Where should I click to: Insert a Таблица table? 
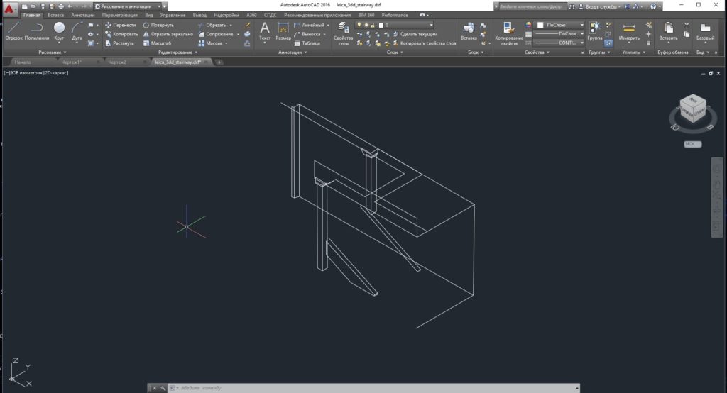307,43
